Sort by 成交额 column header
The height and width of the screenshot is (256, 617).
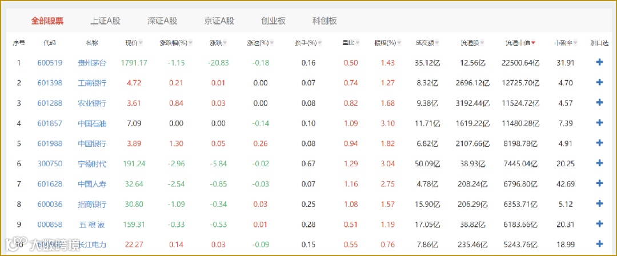pyautogui.click(x=427, y=43)
